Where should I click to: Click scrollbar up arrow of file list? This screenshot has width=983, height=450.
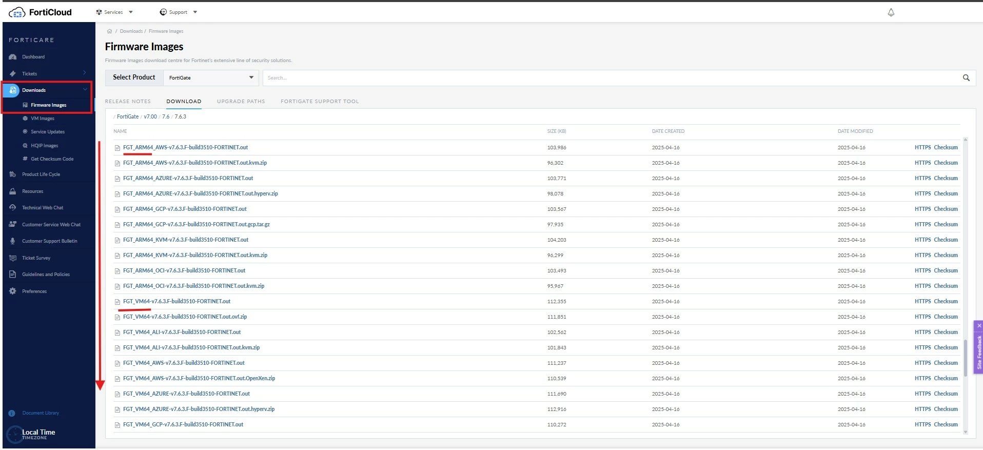click(966, 140)
